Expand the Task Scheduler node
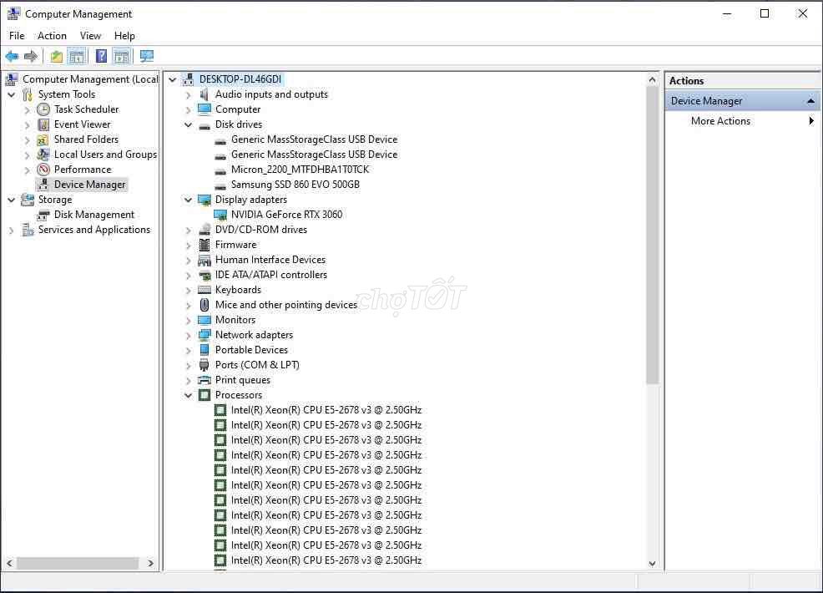 28,109
